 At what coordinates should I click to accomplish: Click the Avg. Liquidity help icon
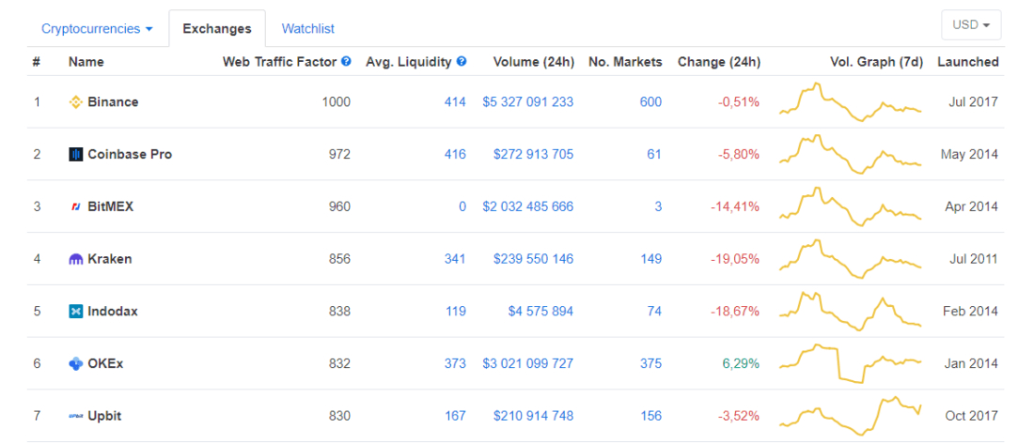462,61
